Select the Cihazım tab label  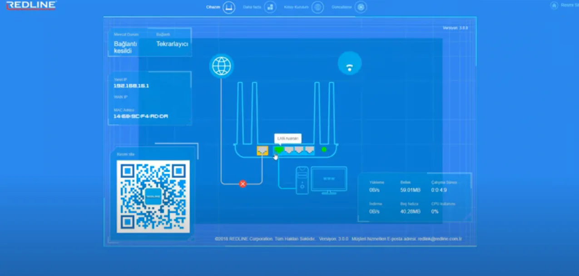tap(213, 7)
